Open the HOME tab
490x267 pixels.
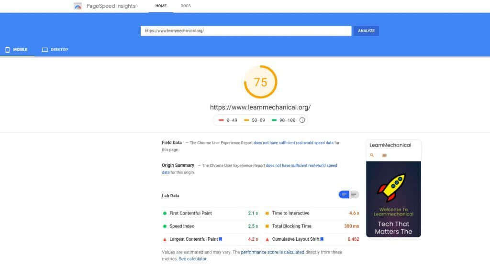click(x=161, y=6)
